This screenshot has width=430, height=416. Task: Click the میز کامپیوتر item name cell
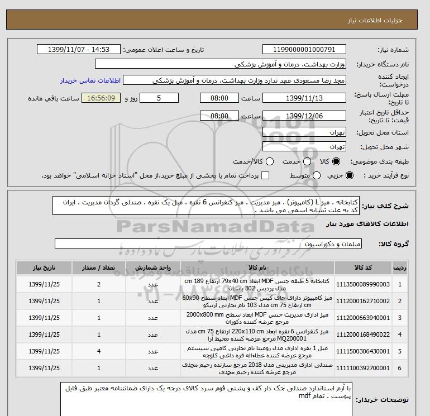point(257,301)
